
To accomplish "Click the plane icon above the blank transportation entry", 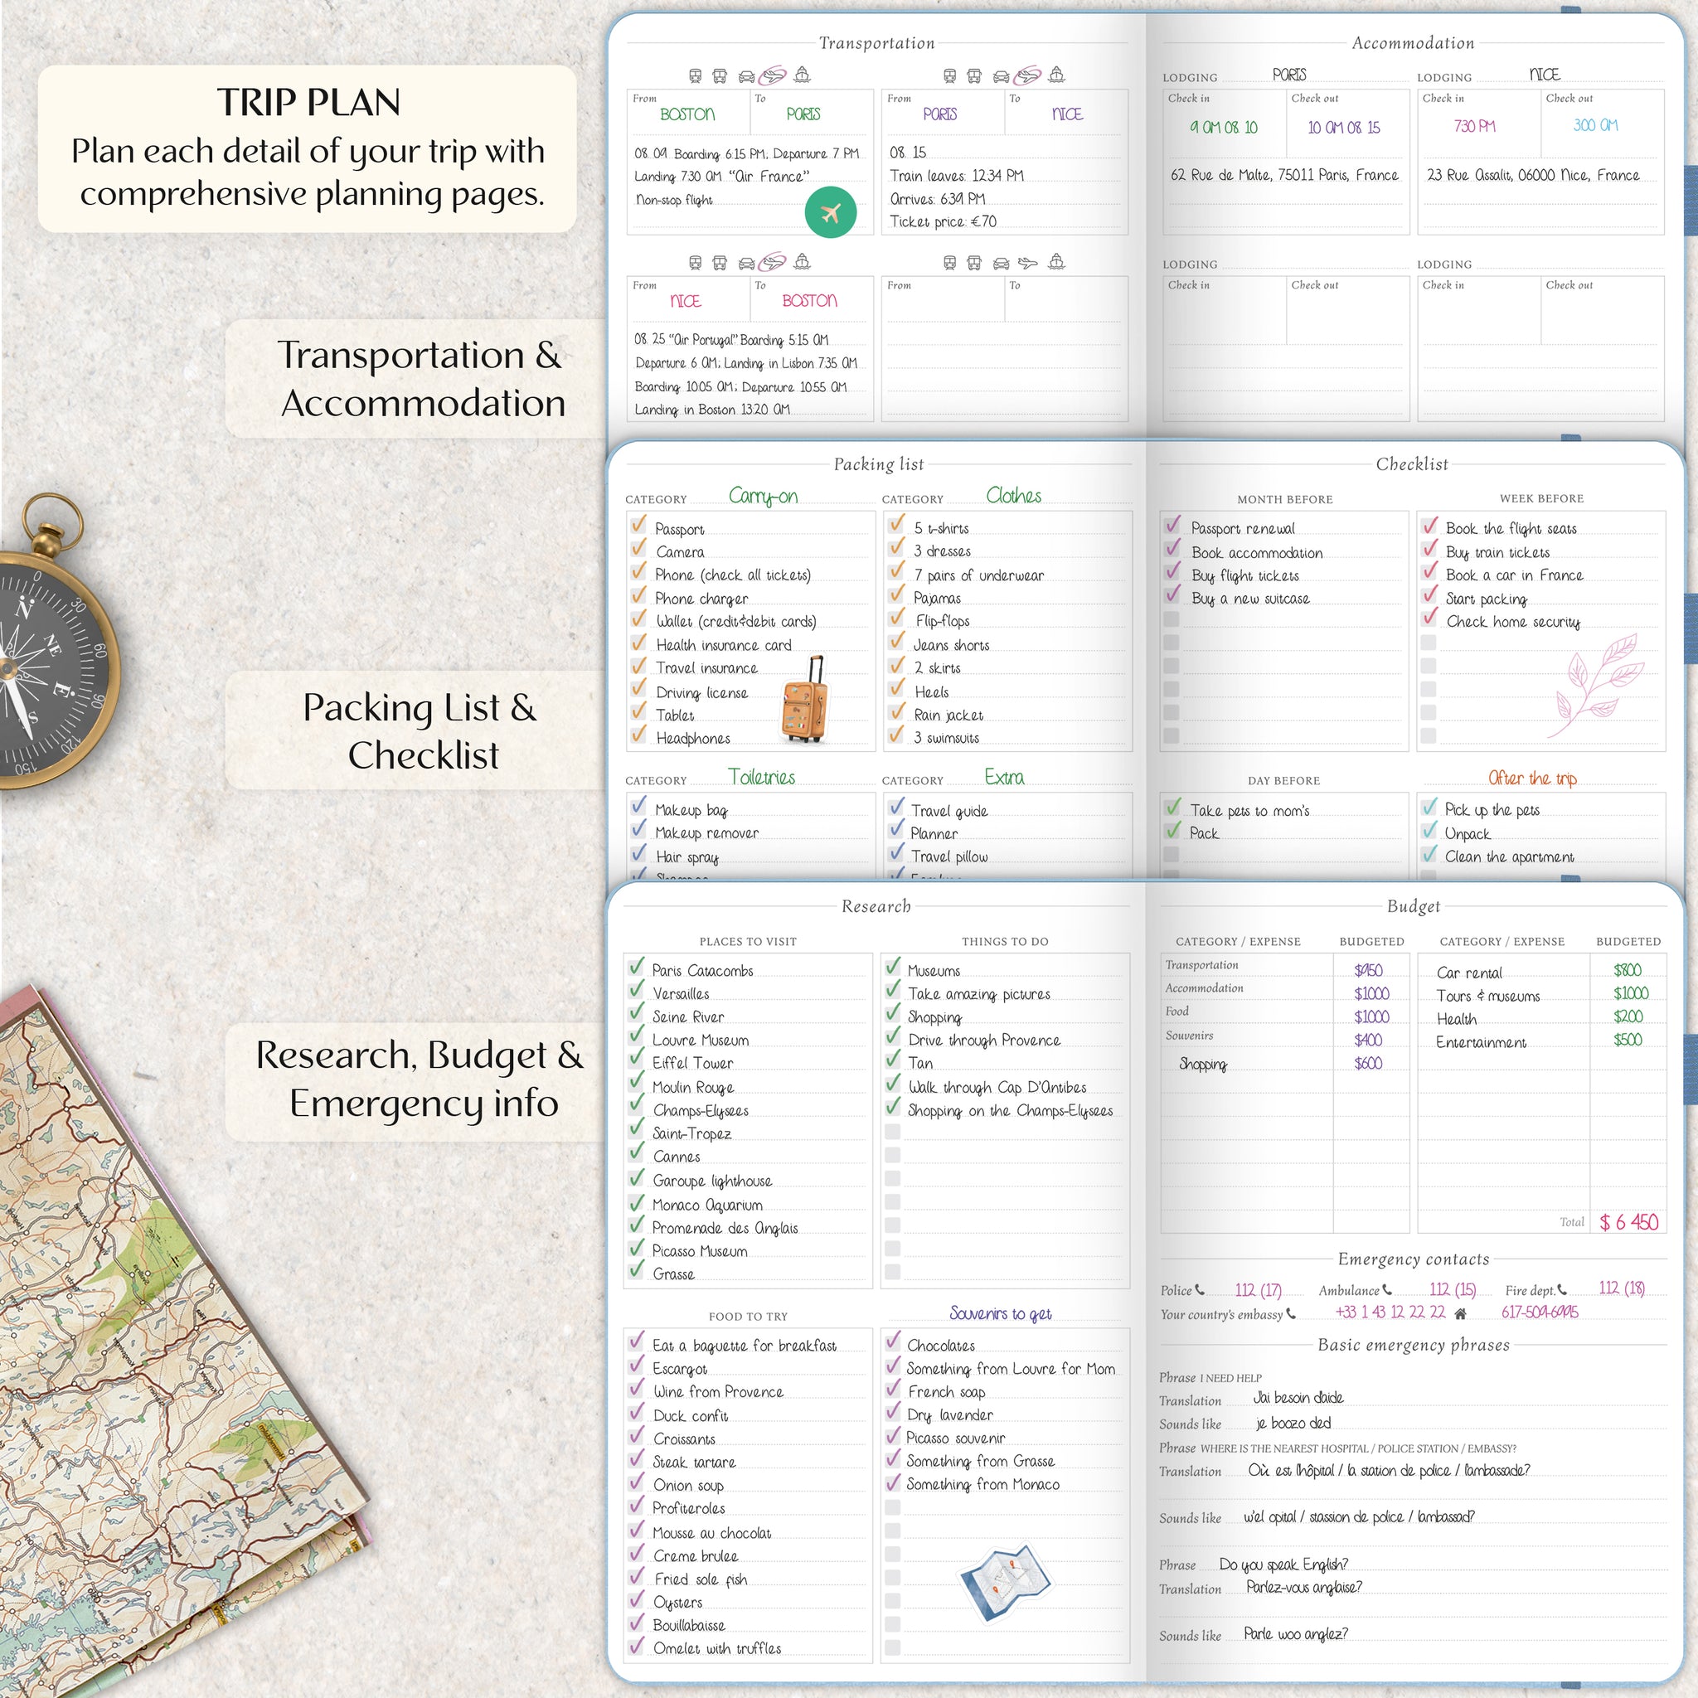I will pos(1027,263).
